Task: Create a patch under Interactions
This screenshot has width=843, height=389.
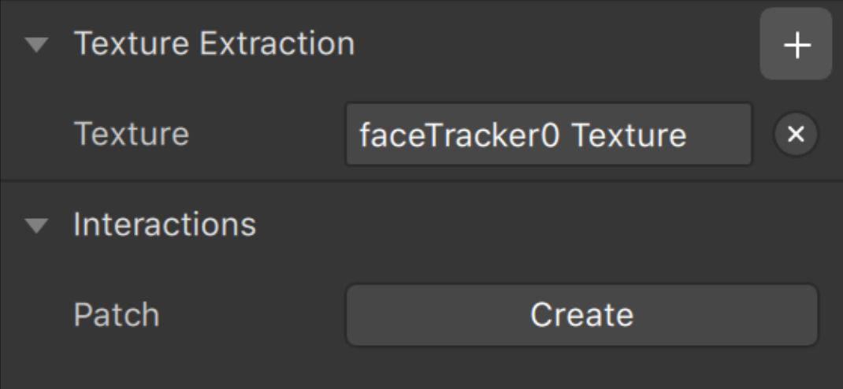Action: (x=581, y=315)
